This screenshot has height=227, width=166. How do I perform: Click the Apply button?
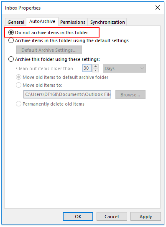pos(146,217)
